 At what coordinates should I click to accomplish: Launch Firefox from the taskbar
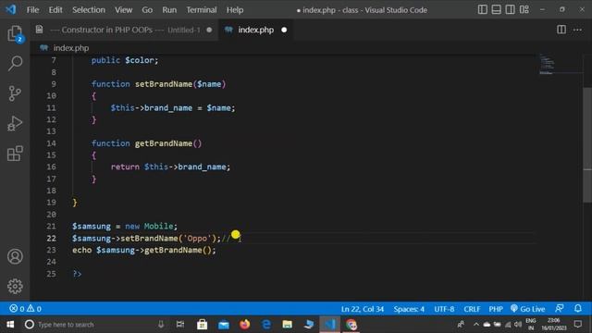click(244, 325)
